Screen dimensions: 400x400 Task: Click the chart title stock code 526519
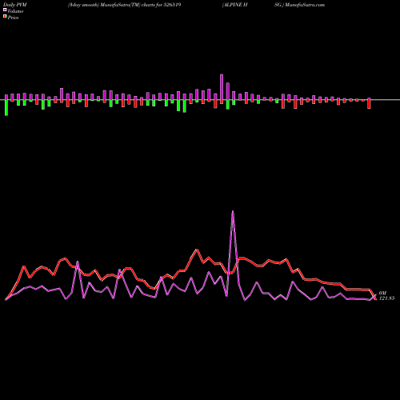coord(172,5)
